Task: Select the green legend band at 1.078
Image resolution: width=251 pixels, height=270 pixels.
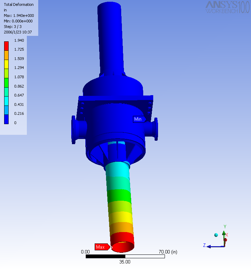Action: coord(6,82)
